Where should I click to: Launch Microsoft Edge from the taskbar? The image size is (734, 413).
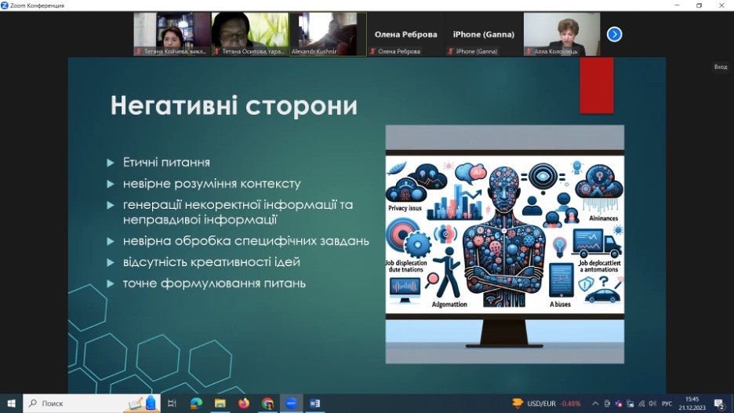pos(196,403)
